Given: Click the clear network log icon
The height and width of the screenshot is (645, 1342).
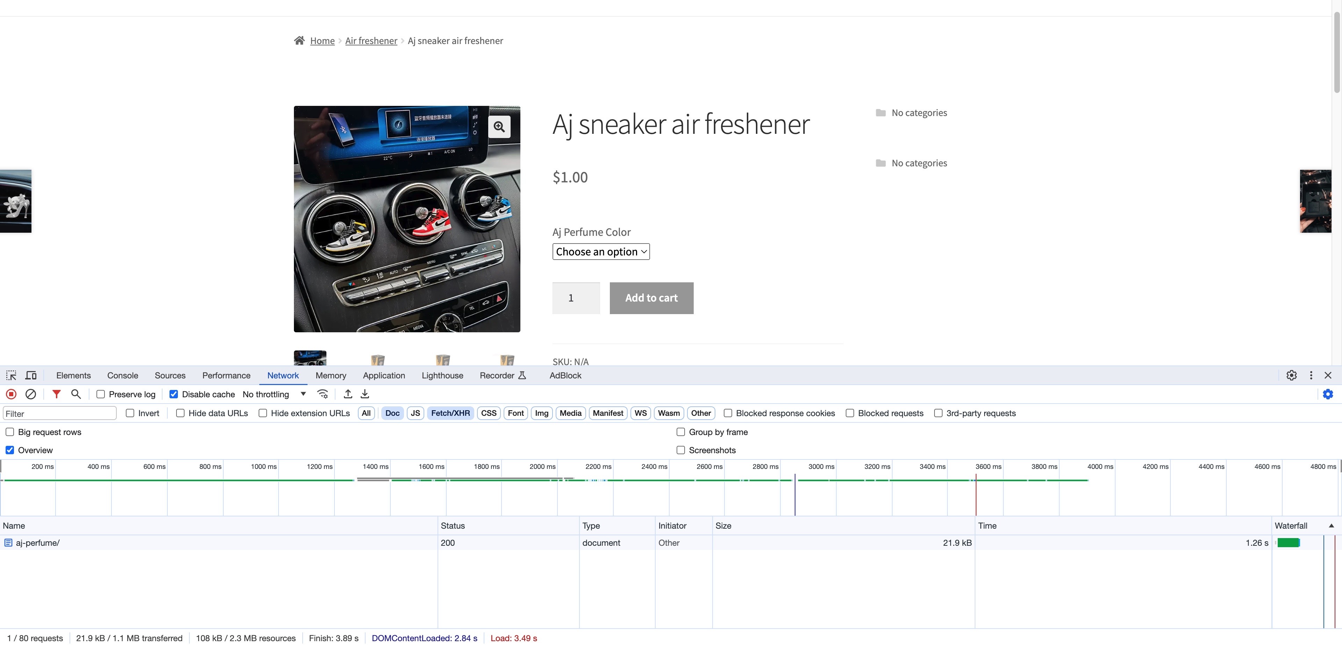Looking at the screenshot, I should tap(31, 394).
